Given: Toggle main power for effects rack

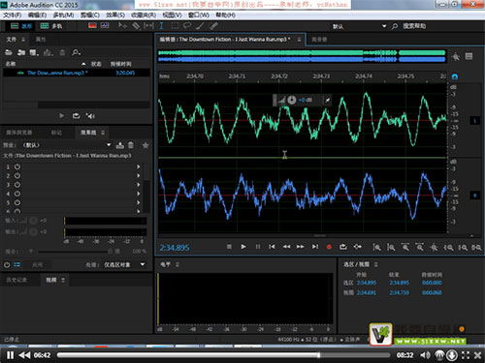Looking at the screenshot, I should click(7, 265).
